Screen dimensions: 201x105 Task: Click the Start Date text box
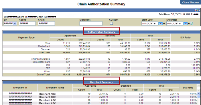pos(150,24)
